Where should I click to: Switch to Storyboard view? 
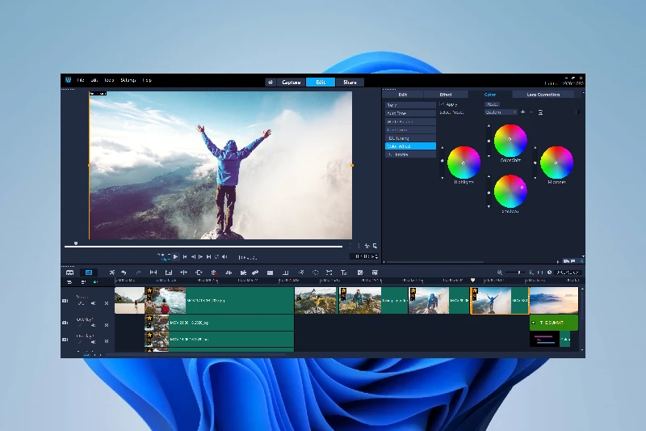tap(69, 273)
